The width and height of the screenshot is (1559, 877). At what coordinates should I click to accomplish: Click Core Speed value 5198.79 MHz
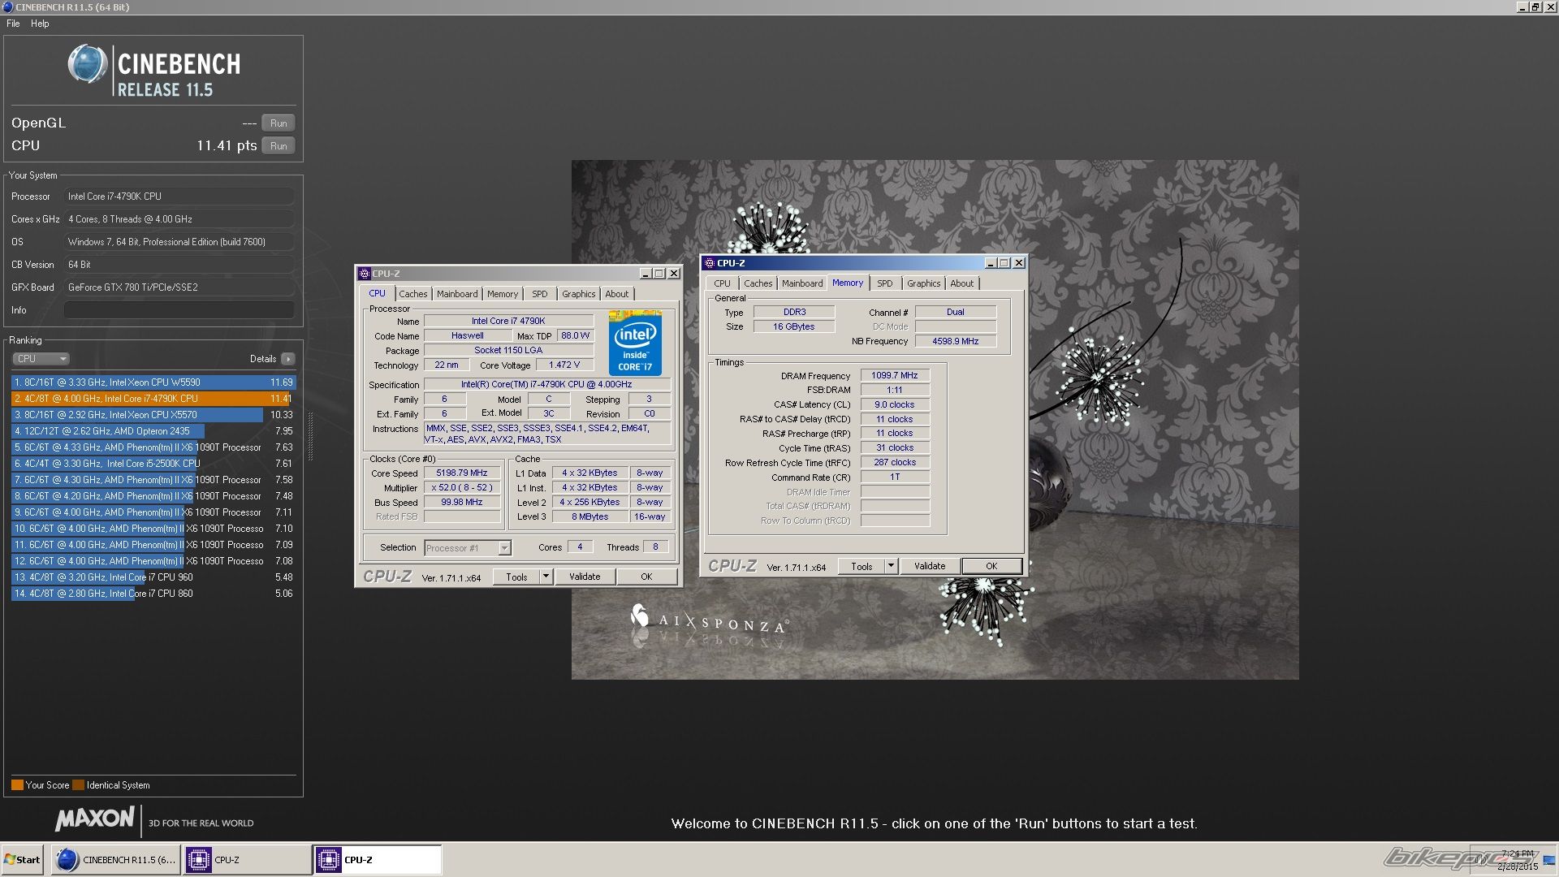click(x=462, y=473)
